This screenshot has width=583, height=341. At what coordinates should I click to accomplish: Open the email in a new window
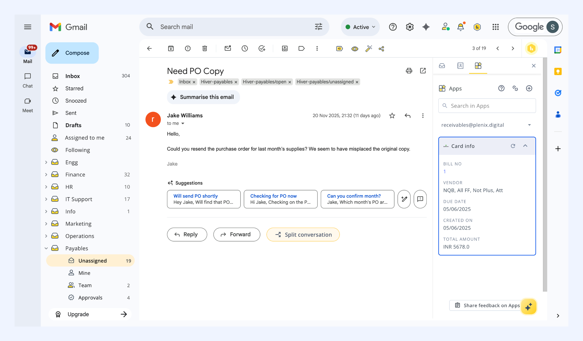(x=423, y=70)
